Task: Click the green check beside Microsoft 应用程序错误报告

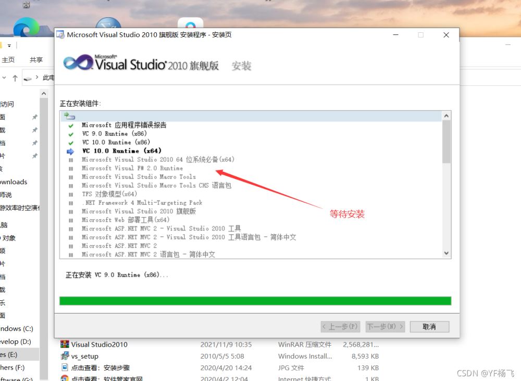Action: (x=71, y=126)
